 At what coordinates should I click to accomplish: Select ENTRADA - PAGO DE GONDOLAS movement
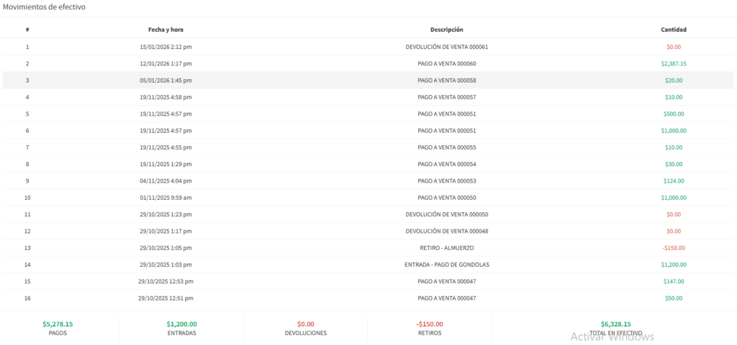click(x=446, y=264)
